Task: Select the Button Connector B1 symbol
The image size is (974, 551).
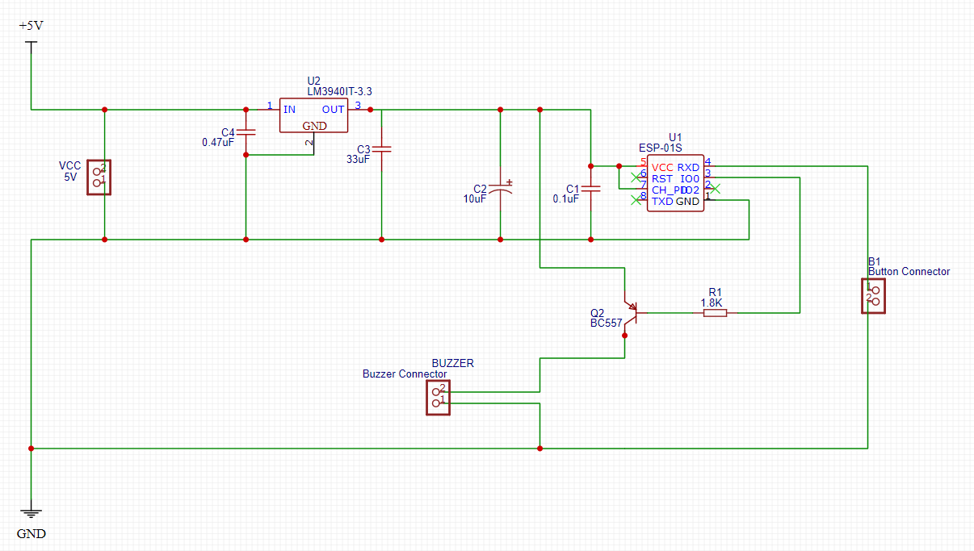Action: [x=873, y=296]
